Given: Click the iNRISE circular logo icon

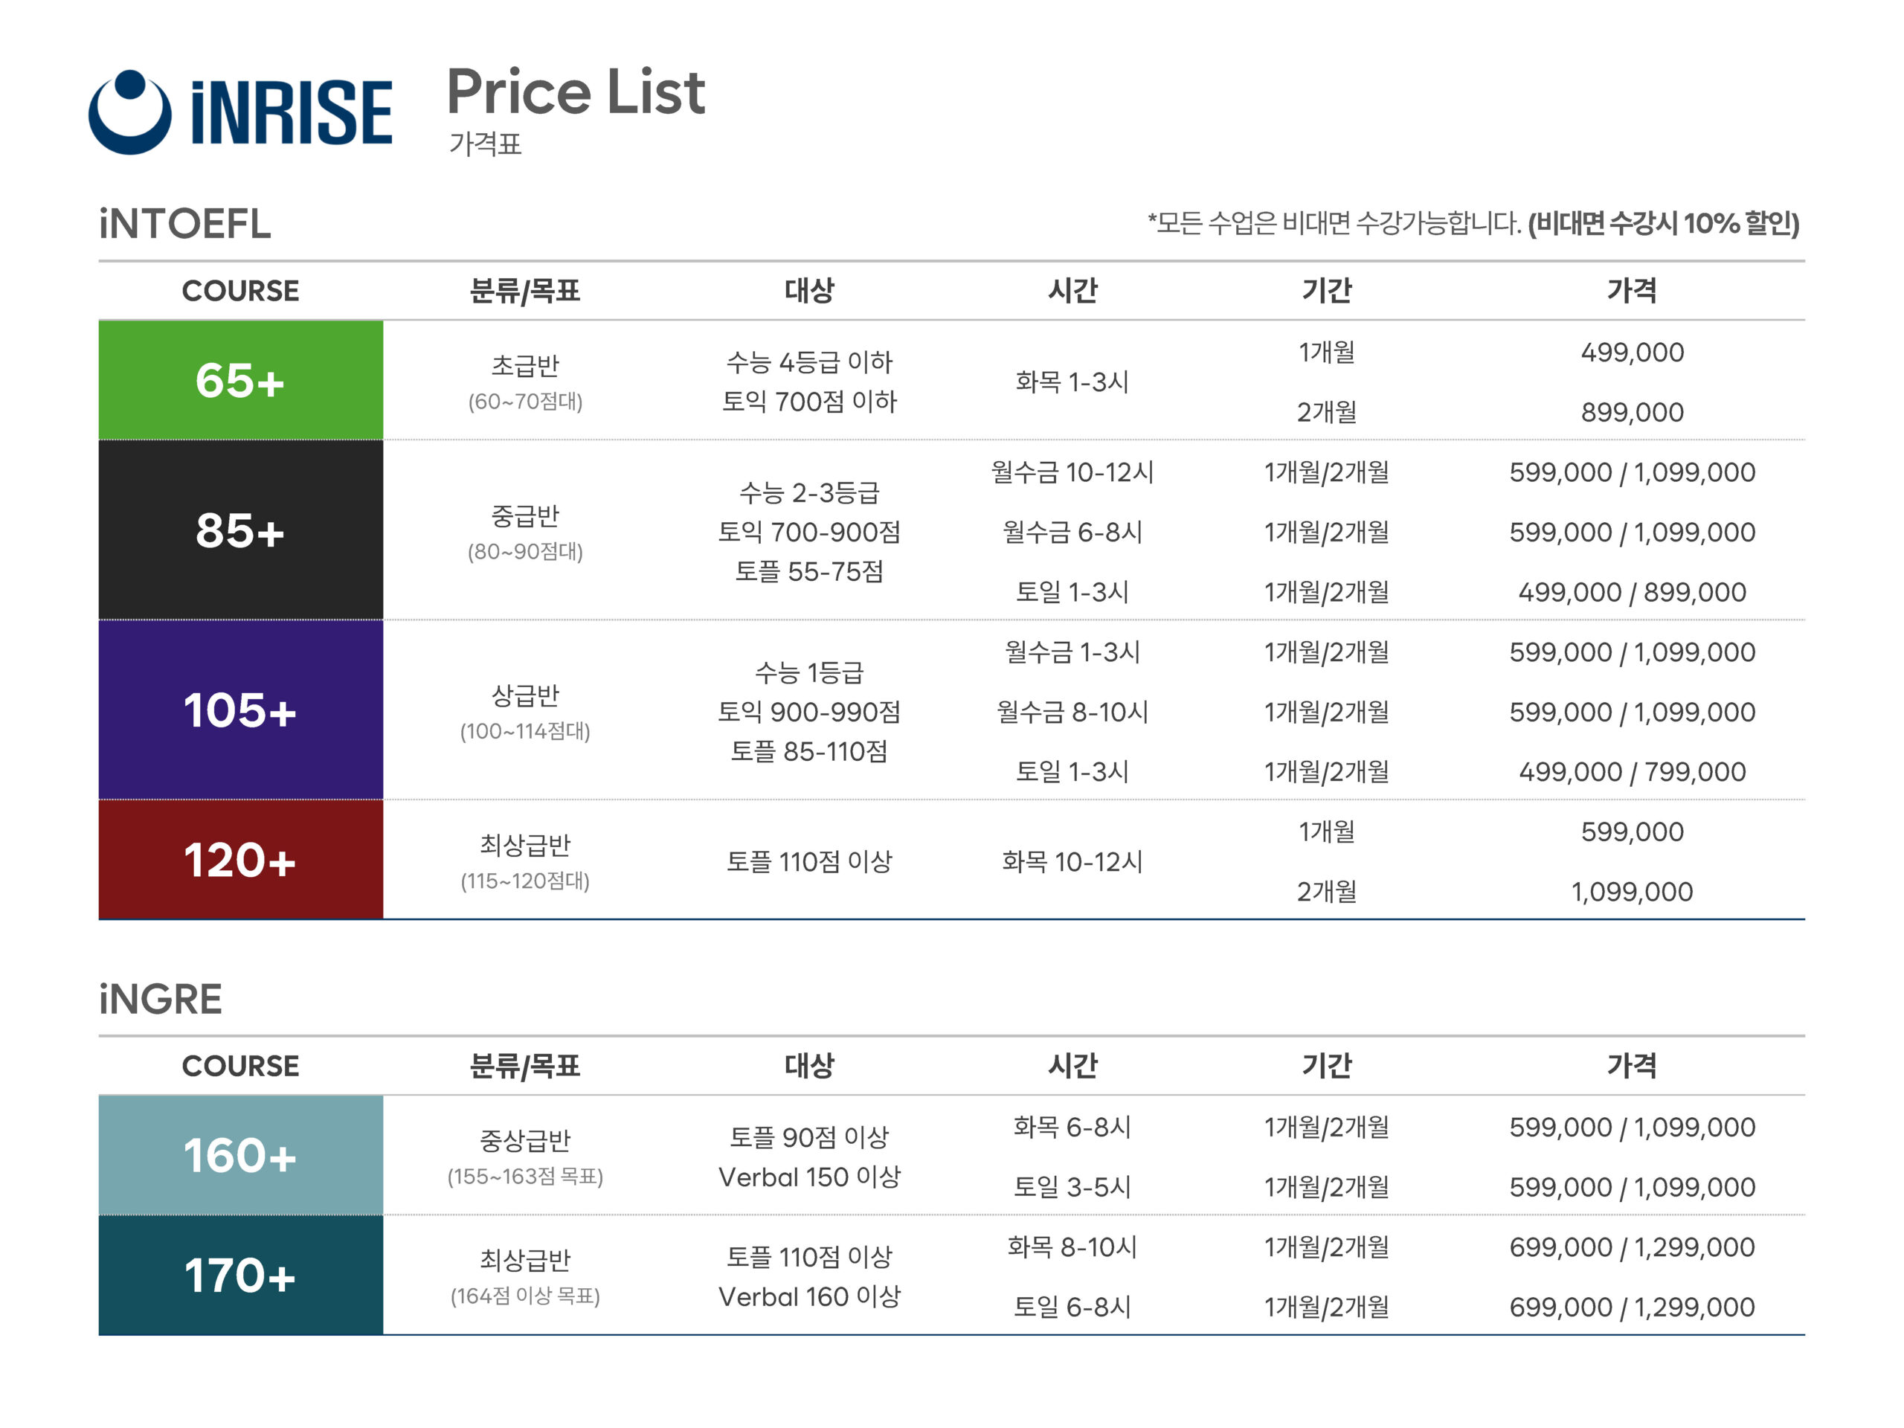Looking at the screenshot, I should point(129,112).
